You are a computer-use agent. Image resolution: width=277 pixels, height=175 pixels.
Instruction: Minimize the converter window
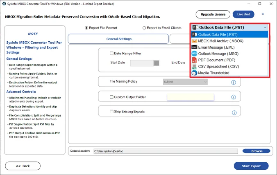tap(249, 4)
